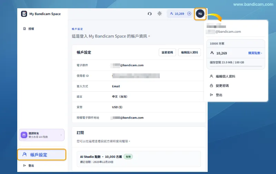The width and height of the screenshot is (276, 174).
Task: Click the AI Studio 點數 10,000 方案 text
Action: pyautogui.click(x=101, y=157)
